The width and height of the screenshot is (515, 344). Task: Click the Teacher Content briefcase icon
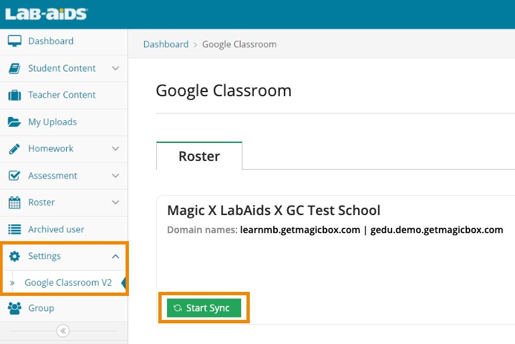coord(14,95)
